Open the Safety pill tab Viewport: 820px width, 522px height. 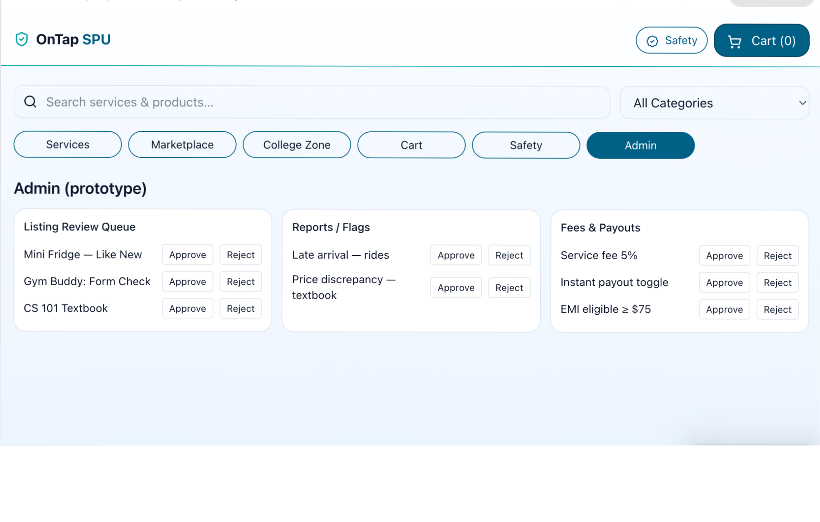(x=526, y=145)
